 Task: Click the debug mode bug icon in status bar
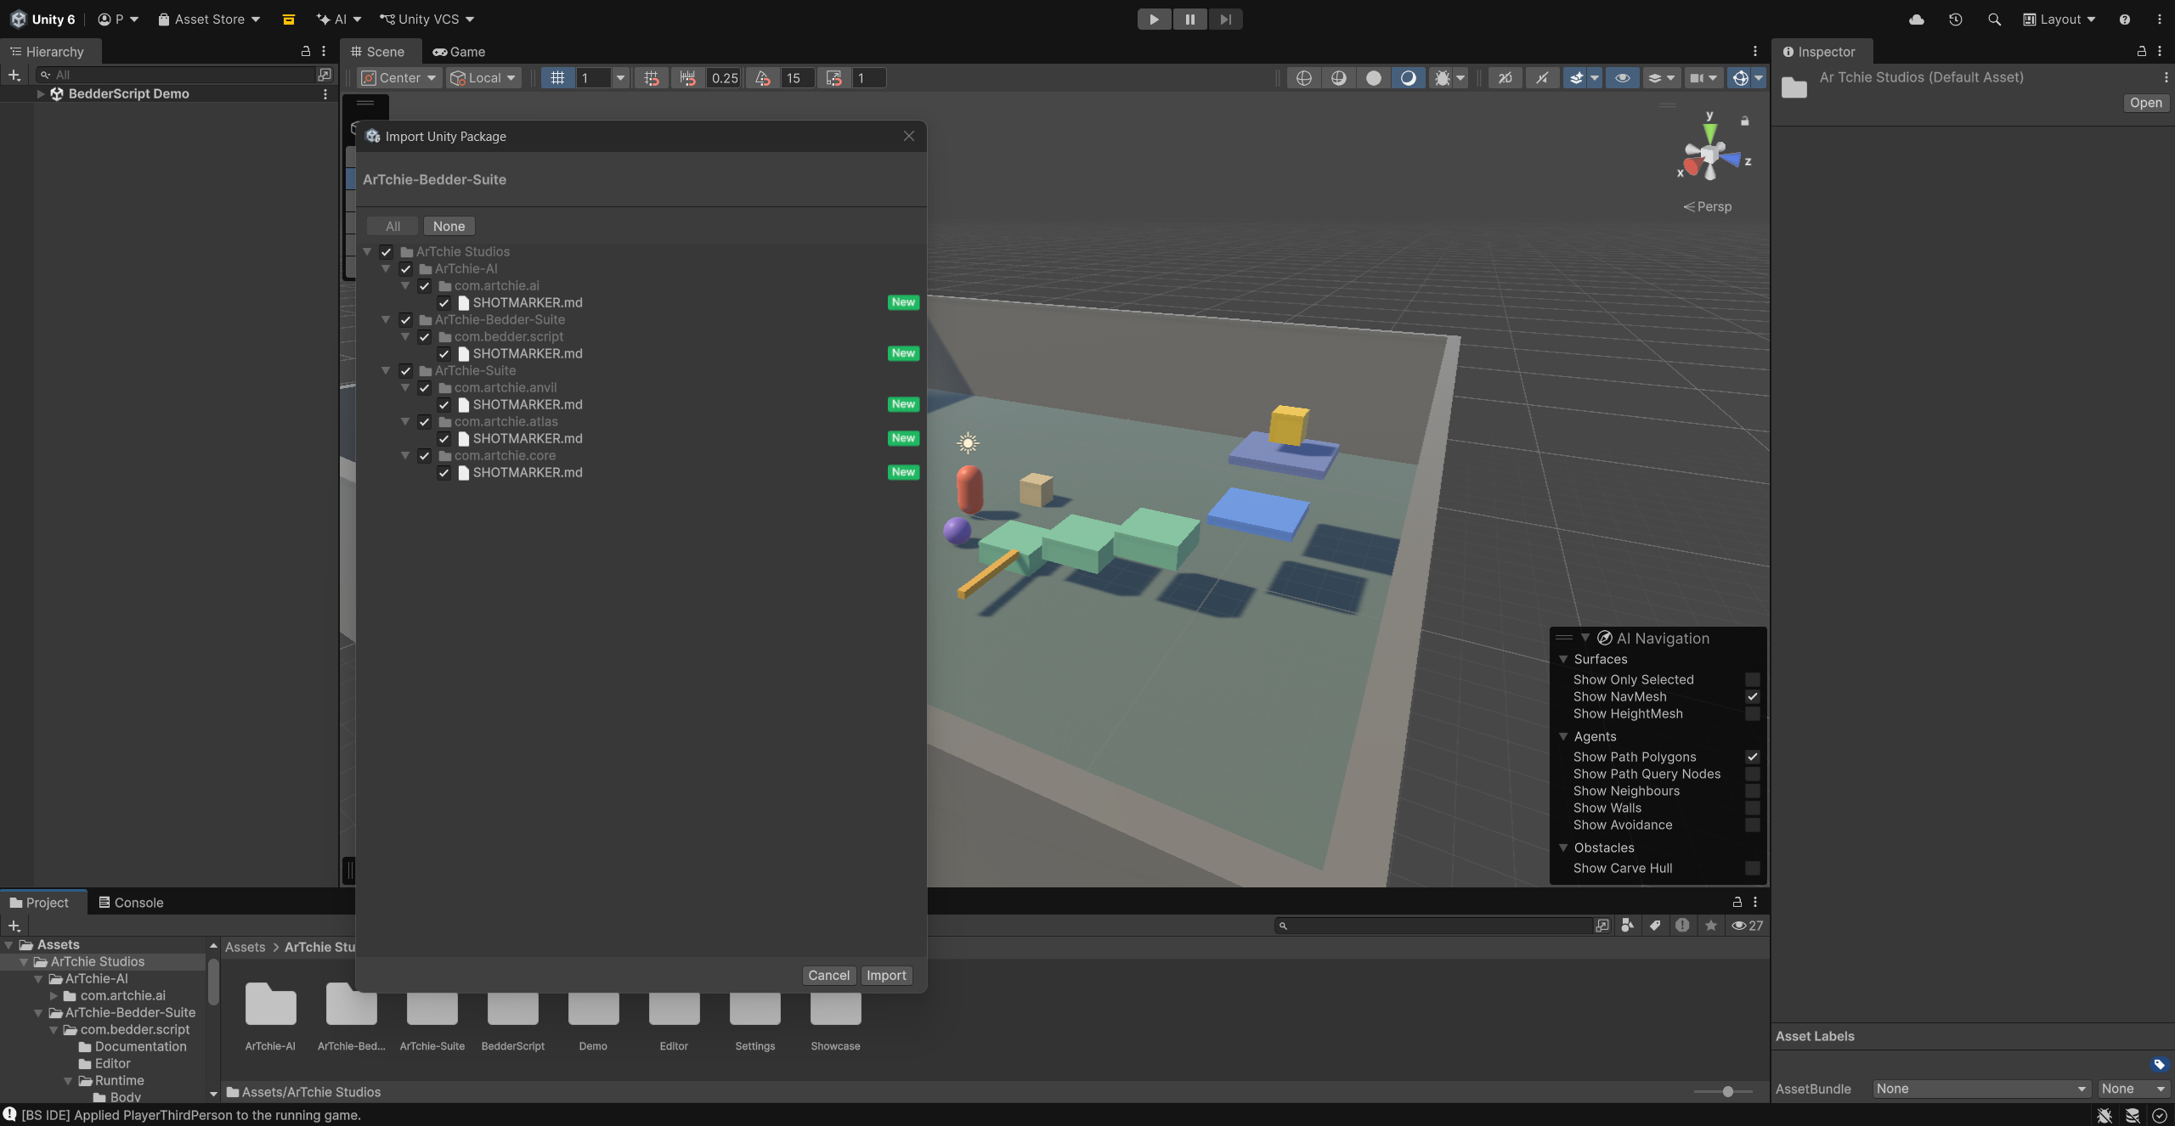(2104, 1116)
